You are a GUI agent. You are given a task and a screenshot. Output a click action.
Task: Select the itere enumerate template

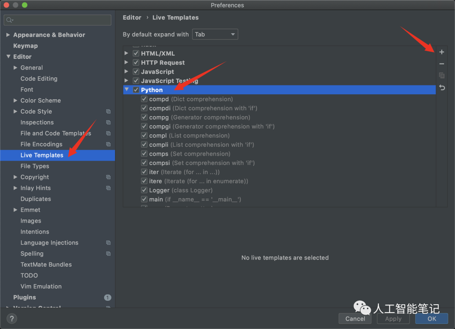(198, 181)
